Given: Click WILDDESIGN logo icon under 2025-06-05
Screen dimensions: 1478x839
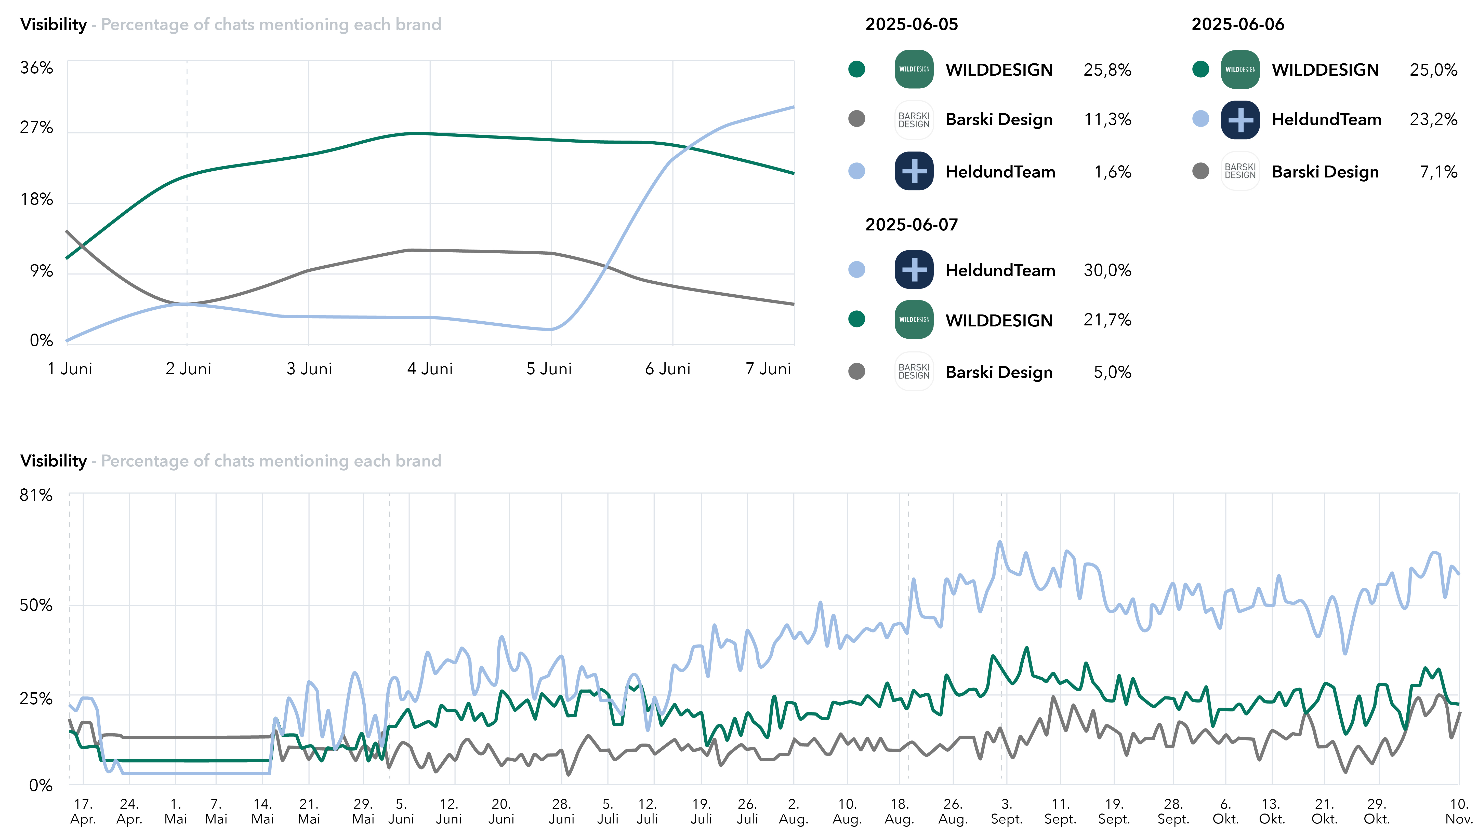Looking at the screenshot, I should 914,69.
